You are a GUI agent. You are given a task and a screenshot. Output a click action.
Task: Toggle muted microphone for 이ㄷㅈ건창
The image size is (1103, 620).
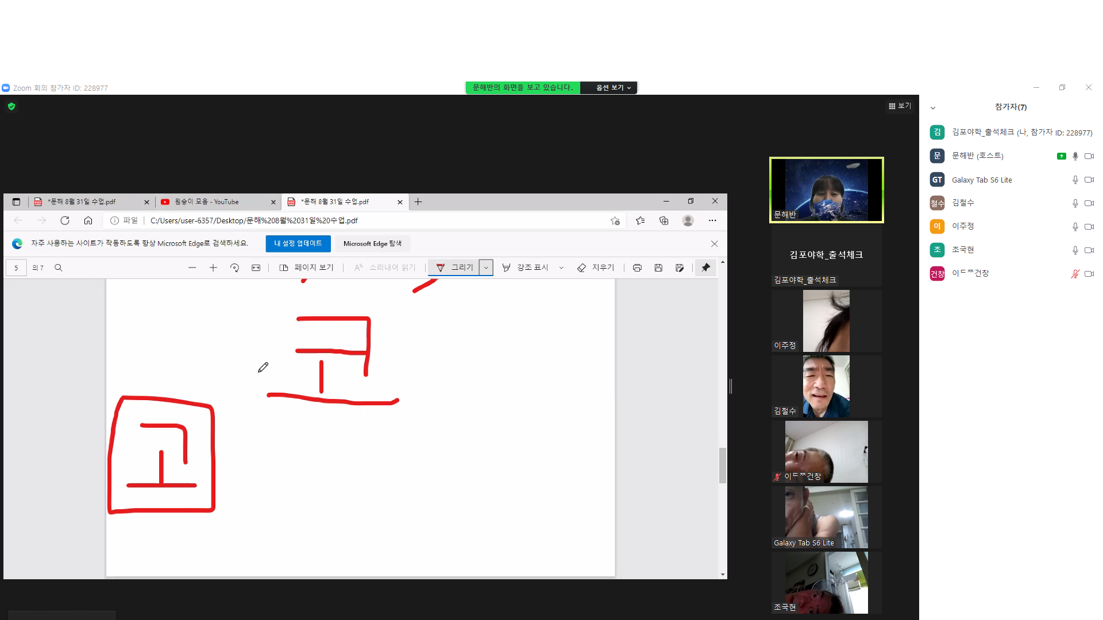tap(1075, 274)
